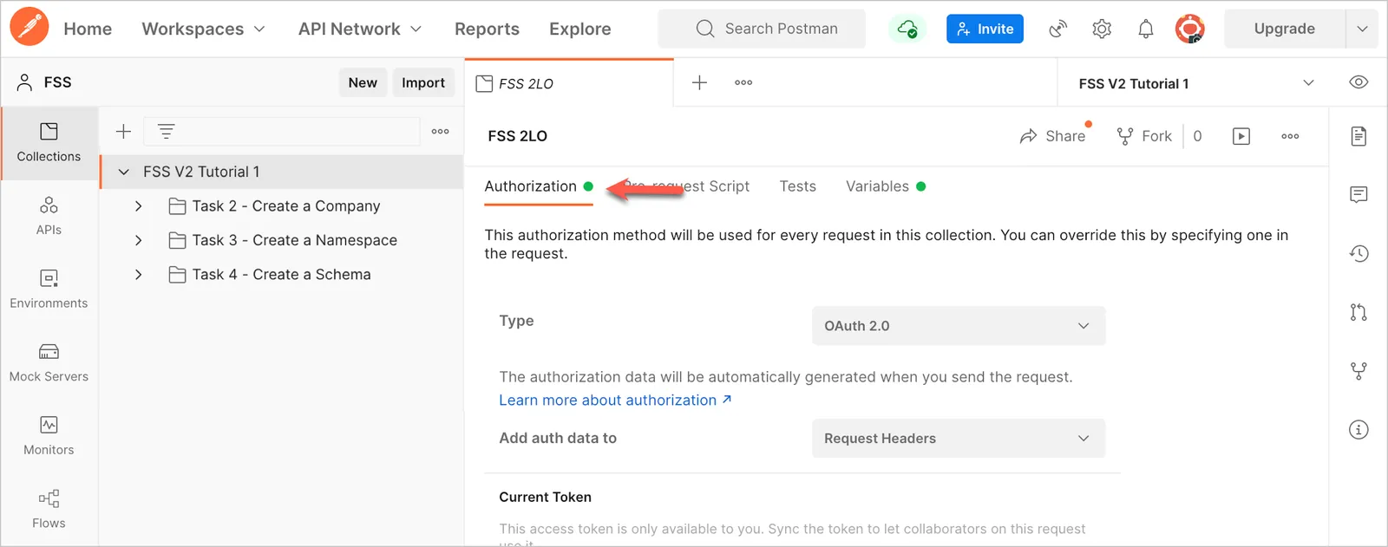This screenshot has height=547, width=1388.
Task: Open the API Network dropdown menu
Action: click(x=360, y=29)
